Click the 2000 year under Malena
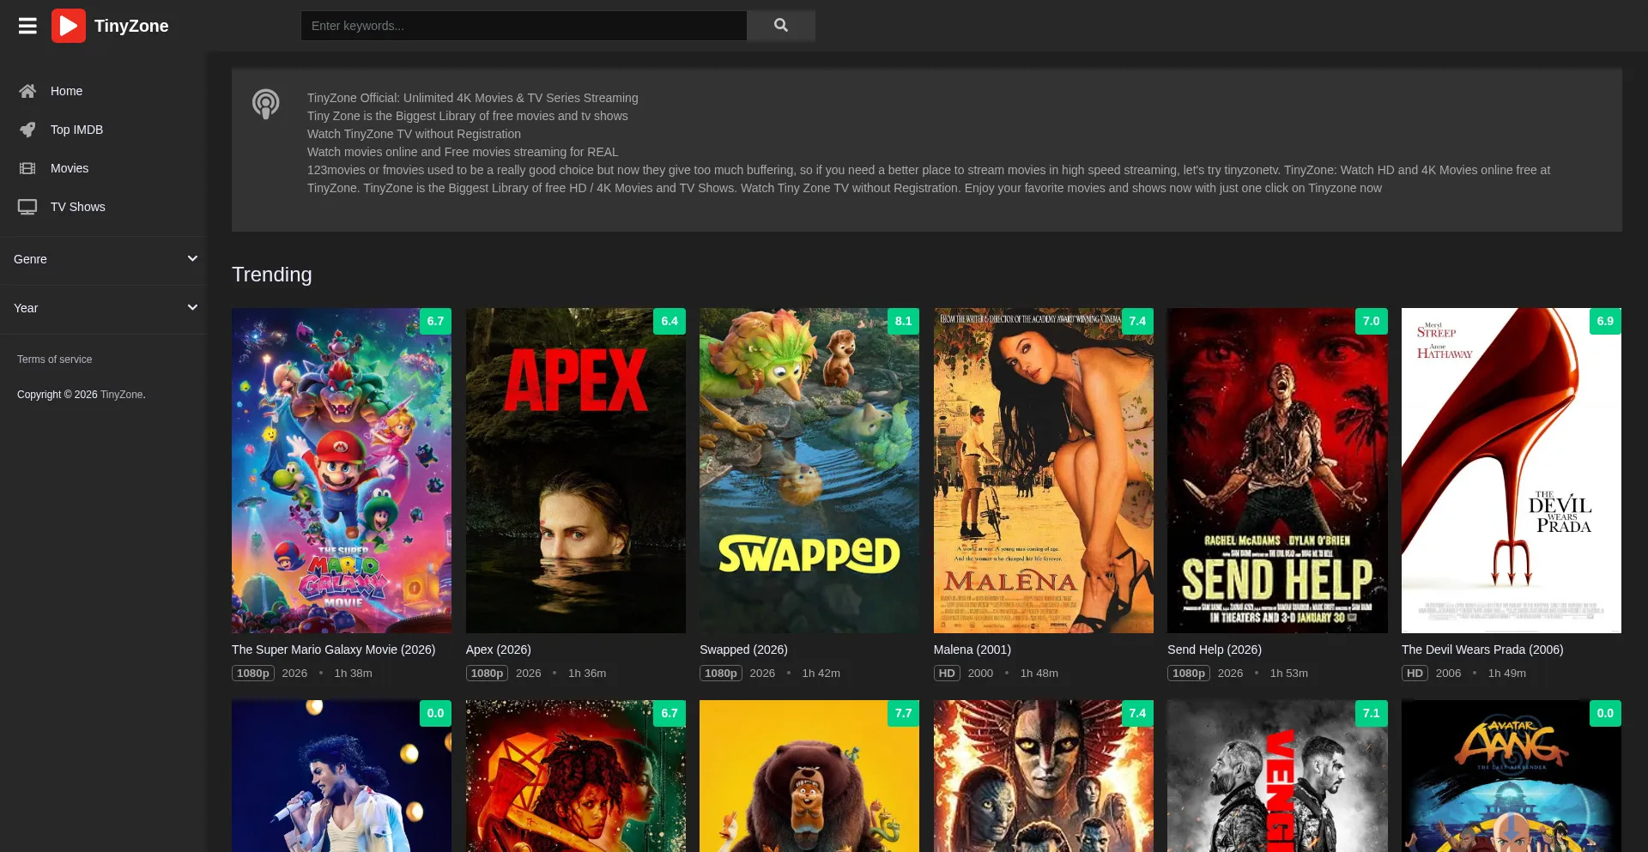Screen dimensions: 1648x852 point(980,674)
